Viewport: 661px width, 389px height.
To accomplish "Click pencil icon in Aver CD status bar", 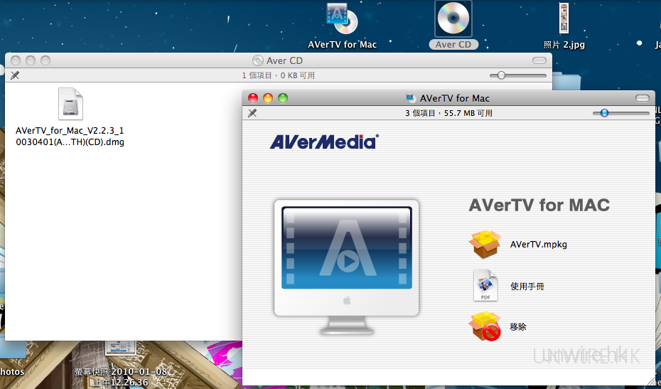I will click(x=15, y=75).
